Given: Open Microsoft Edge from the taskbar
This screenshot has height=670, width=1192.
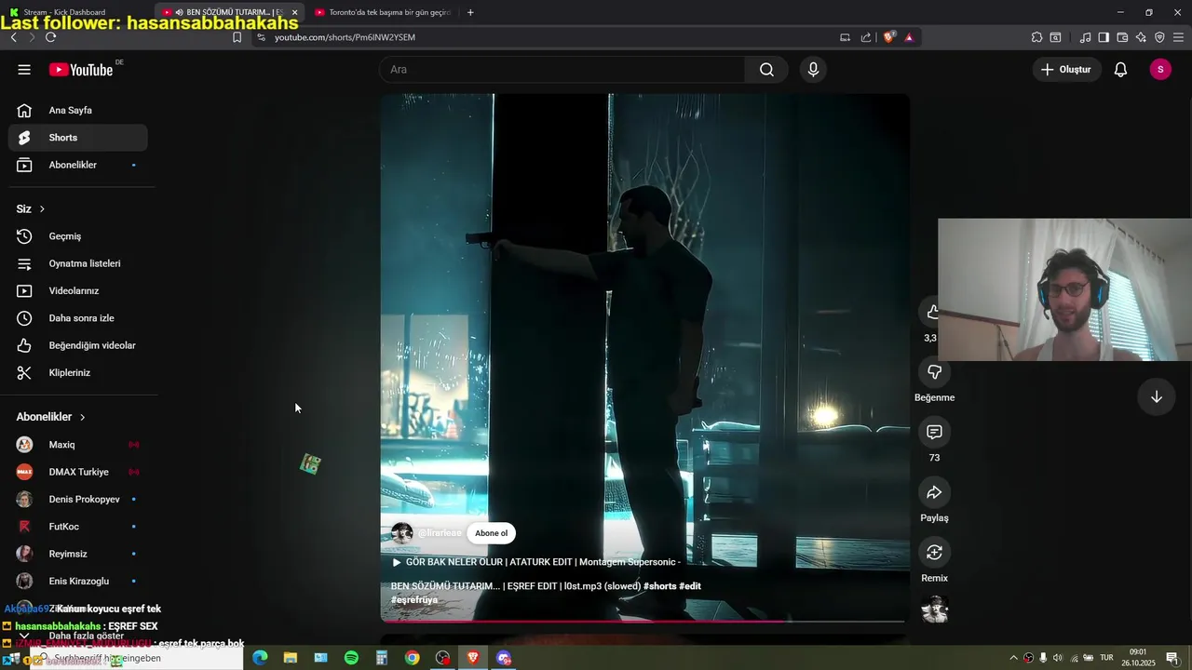Looking at the screenshot, I should 260,658.
